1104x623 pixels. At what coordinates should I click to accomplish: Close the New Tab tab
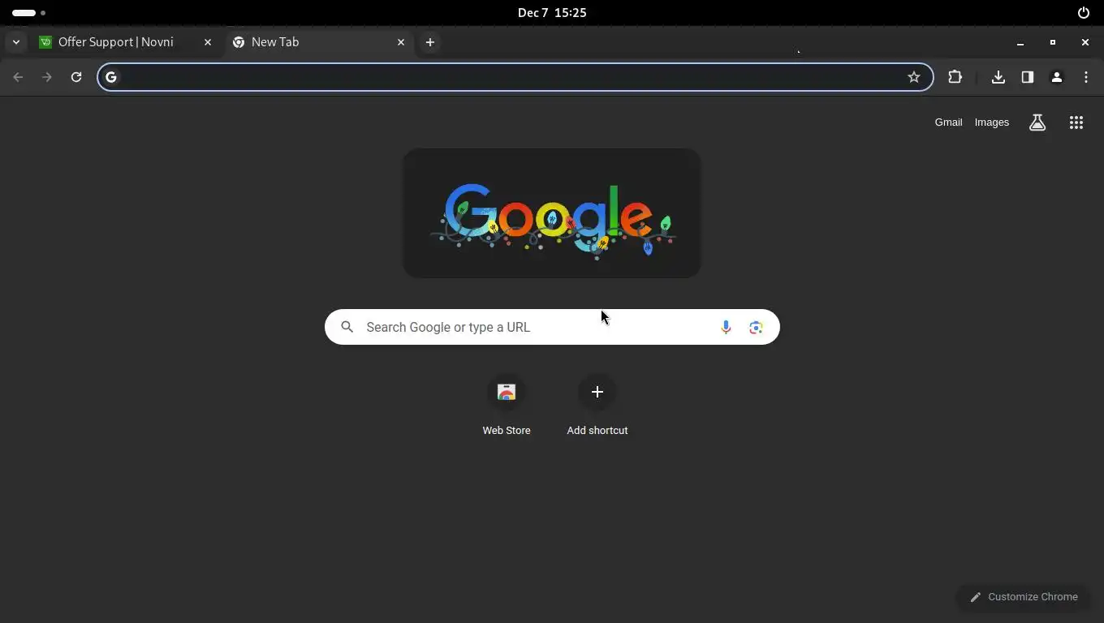401,42
